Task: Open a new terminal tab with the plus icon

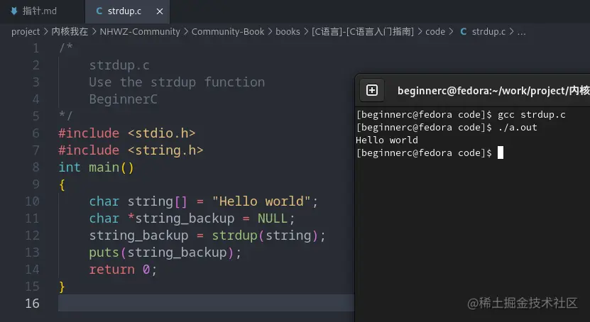Action: pyautogui.click(x=372, y=90)
